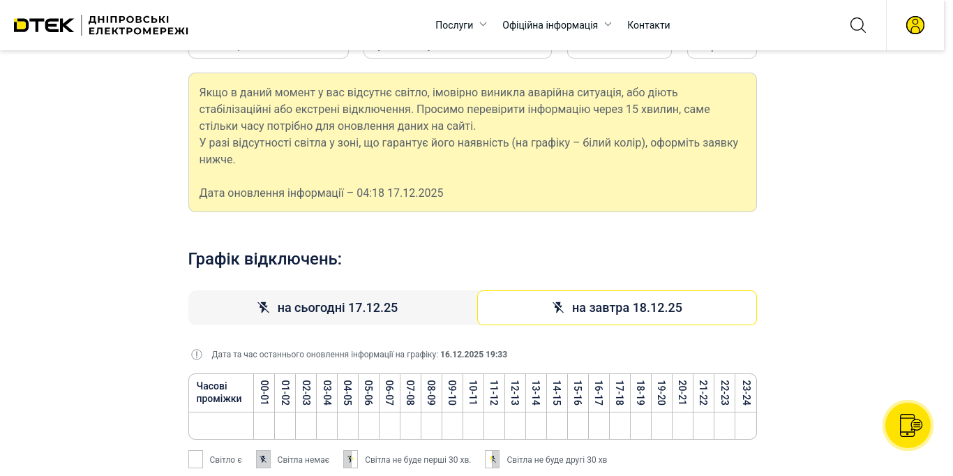The height and width of the screenshot is (476, 953).
Task: Open the user profile account icon
Action: (x=915, y=25)
